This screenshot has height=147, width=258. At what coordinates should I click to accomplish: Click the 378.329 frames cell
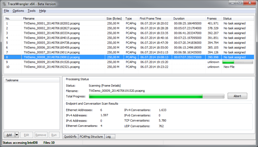point(213,28)
